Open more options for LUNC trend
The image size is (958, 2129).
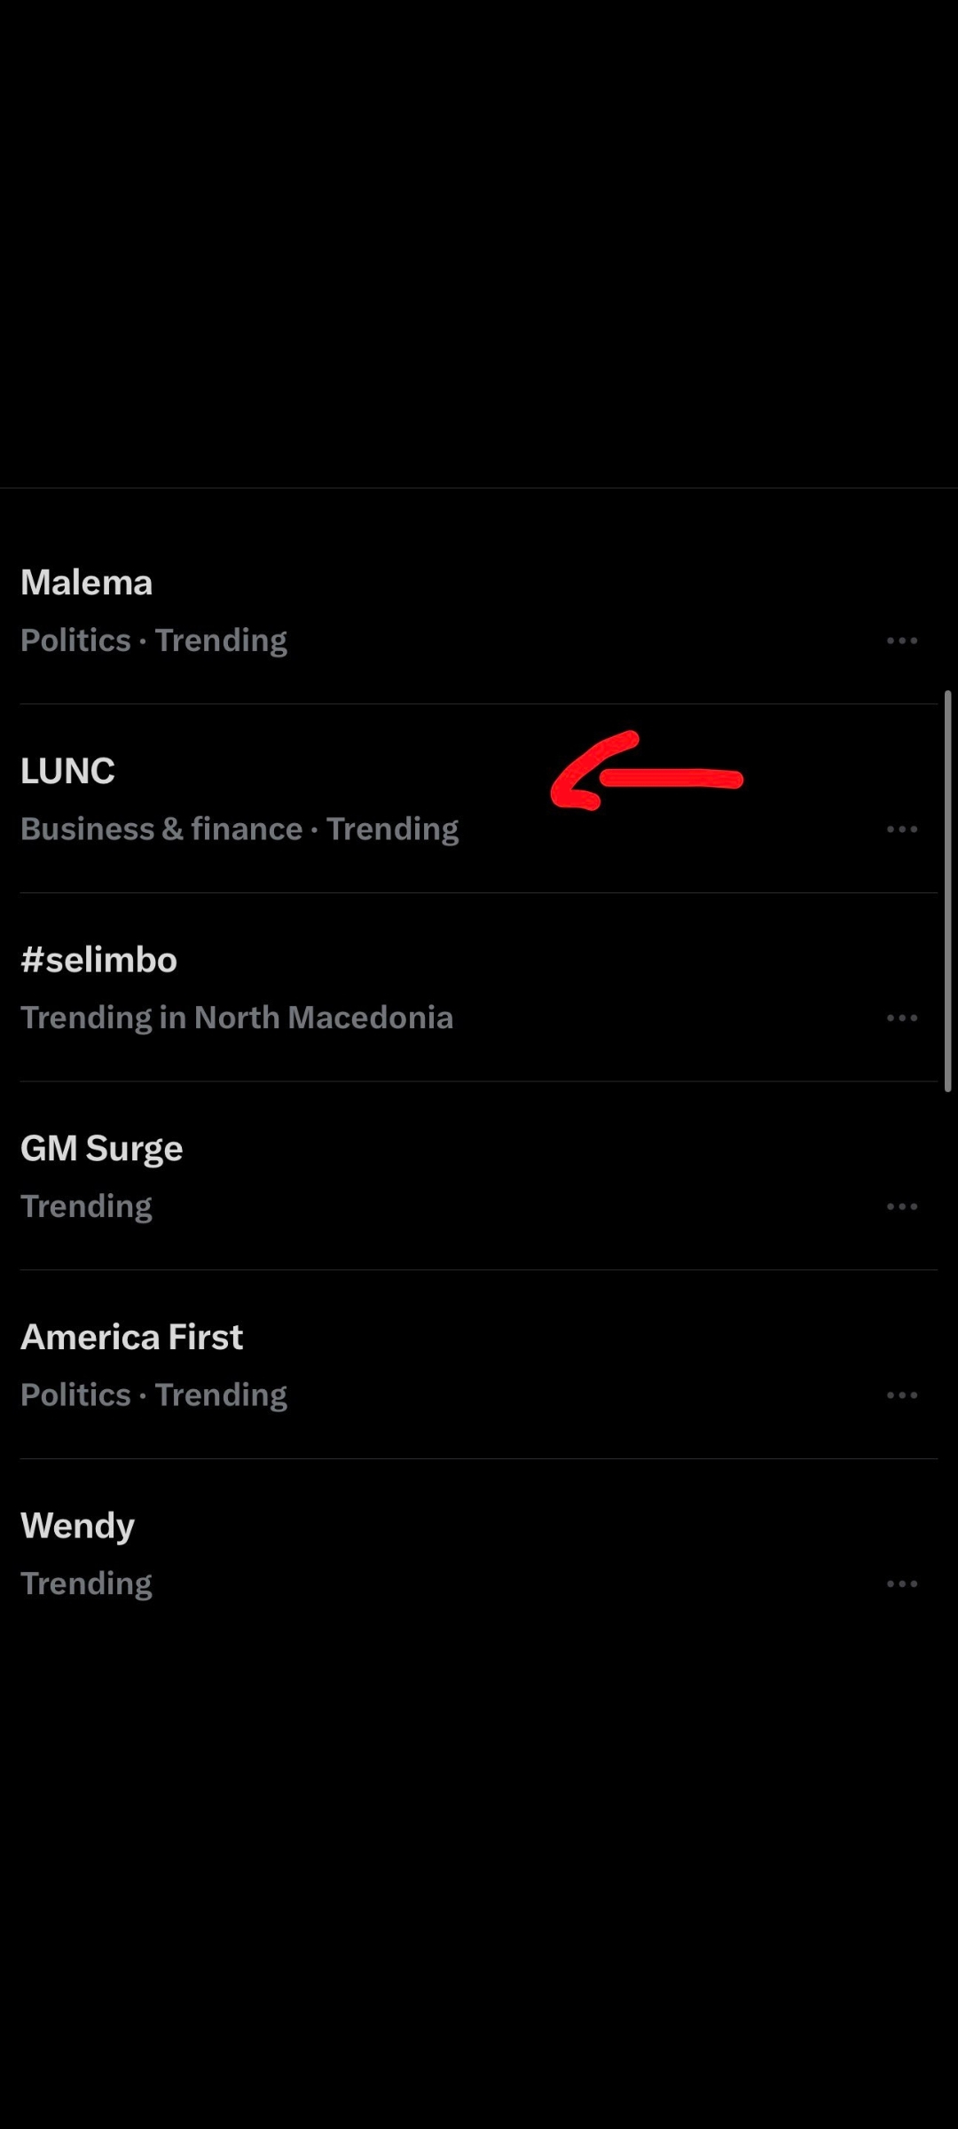pyautogui.click(x=902, y=829)
